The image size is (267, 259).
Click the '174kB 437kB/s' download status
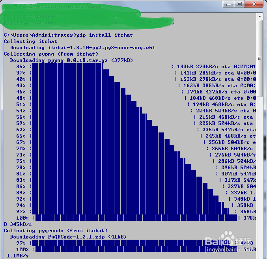(x=207, y=92)
